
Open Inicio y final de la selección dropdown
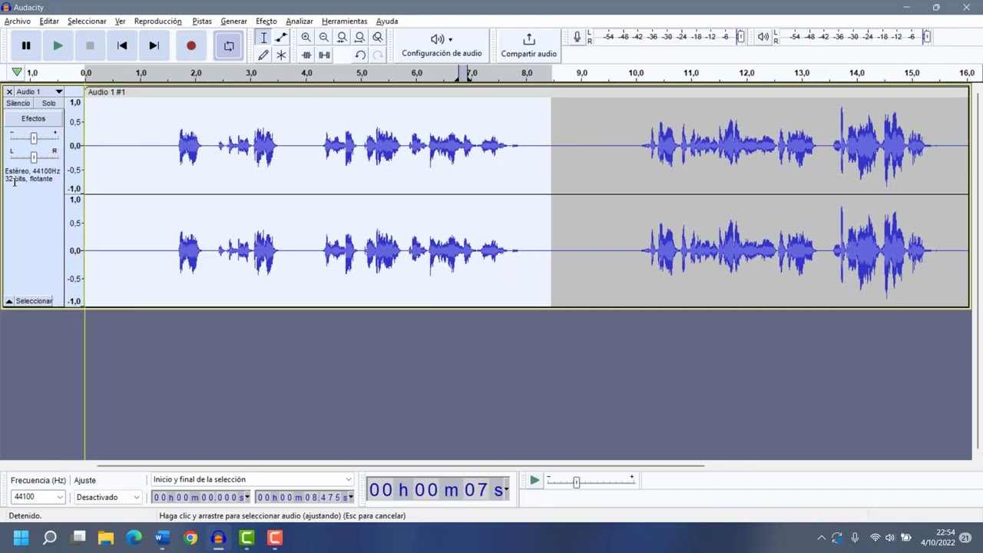coord(252,479)
